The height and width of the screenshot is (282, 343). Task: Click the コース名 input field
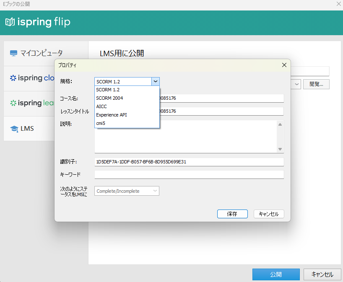(221, 98)
